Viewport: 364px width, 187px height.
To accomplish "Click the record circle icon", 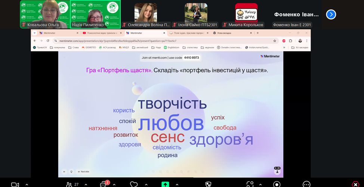I will tap(277, 184).
